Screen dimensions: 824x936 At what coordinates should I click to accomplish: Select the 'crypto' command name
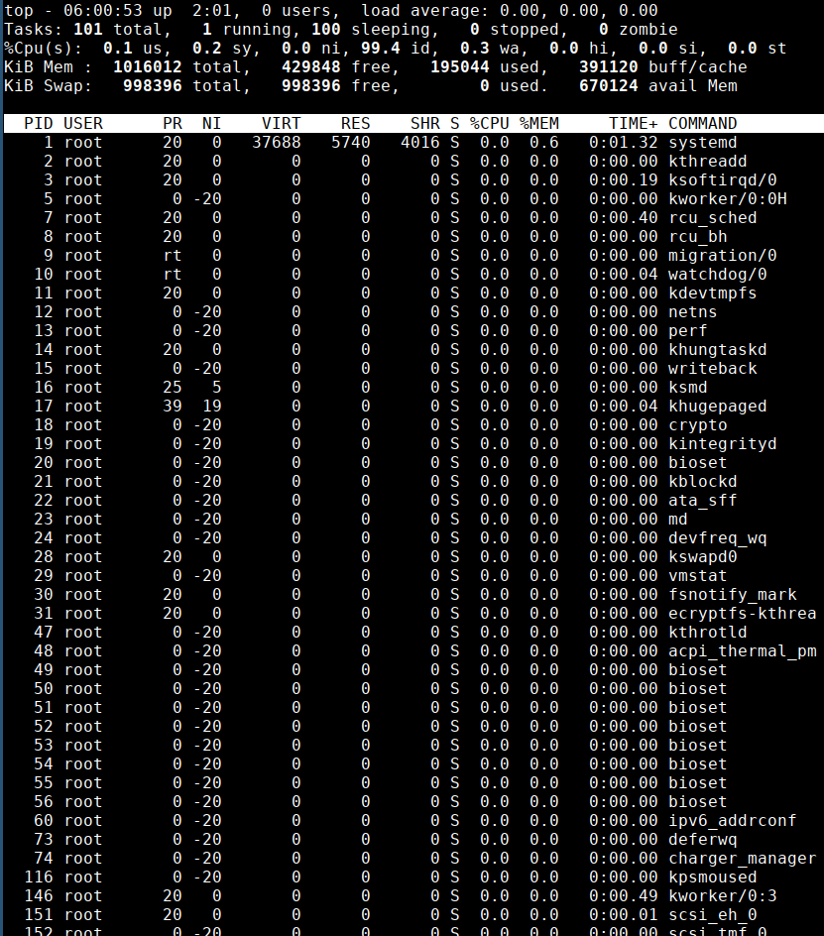pos(697,425)
